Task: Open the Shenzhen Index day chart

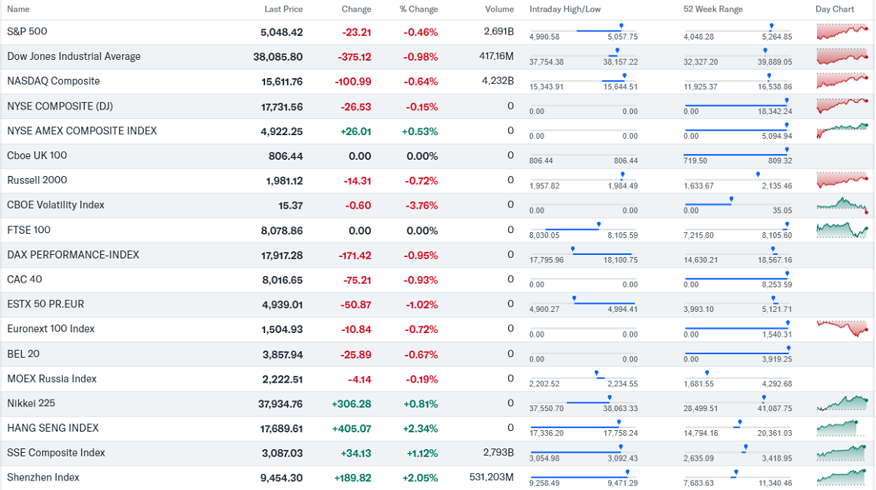Action: coord(842,478)
